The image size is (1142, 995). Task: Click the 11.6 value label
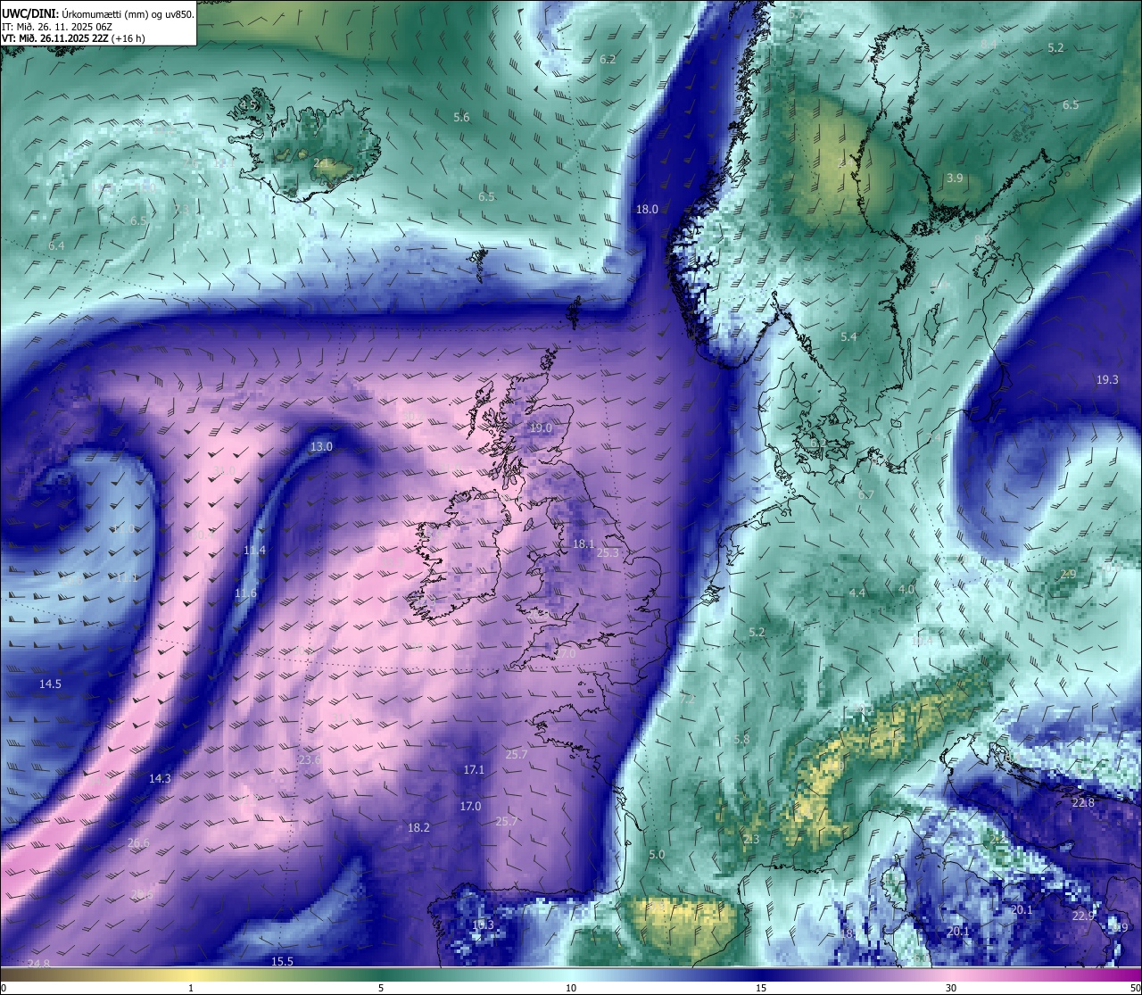point(245,593)
